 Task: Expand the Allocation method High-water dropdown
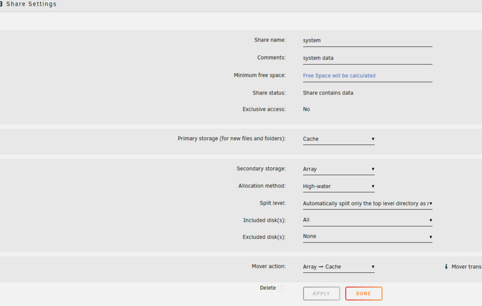[338, 186]
